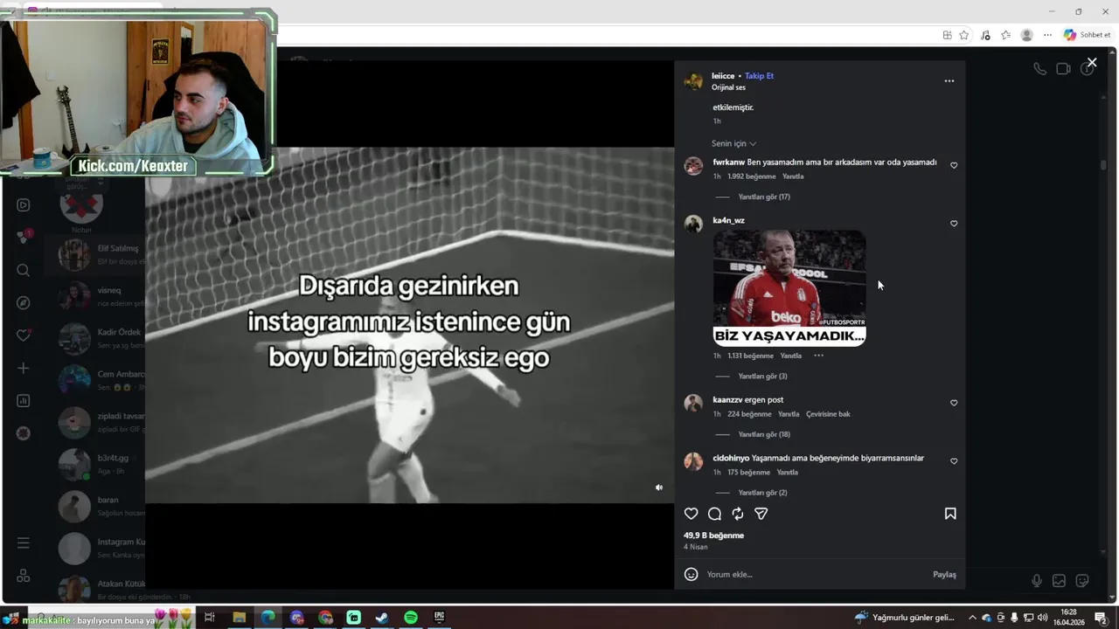This screenshot has height=629, width=1119.
Task: Attach image in chat composer
Action: [1059, 580]
